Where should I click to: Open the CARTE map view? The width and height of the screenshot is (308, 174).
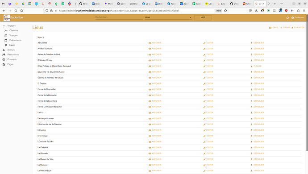[x=274, y=28]
